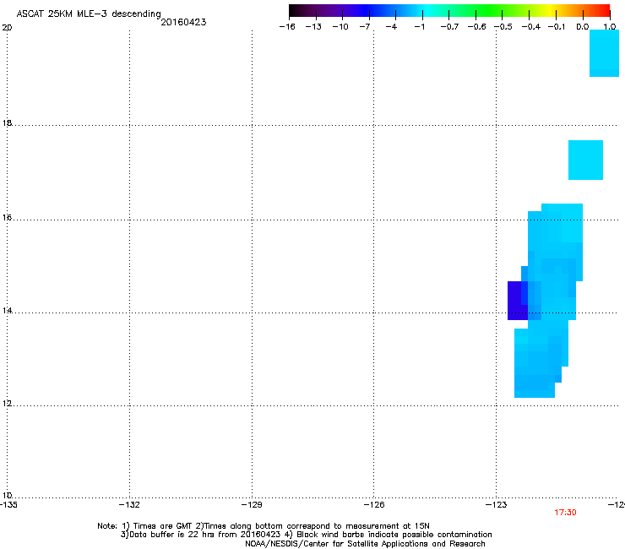Viewport: 625px width, 549px height.
Task: Click the latitude label 16 on the axis
Action: click(x=7, y=217)
